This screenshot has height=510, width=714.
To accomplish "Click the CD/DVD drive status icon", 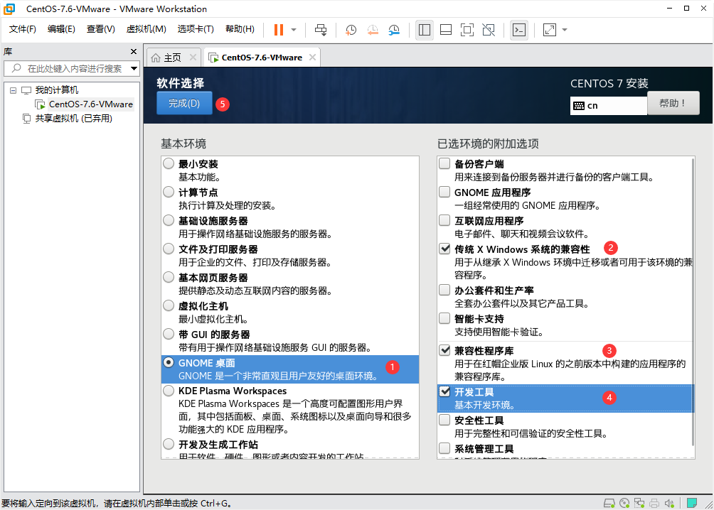I will 624,503.
